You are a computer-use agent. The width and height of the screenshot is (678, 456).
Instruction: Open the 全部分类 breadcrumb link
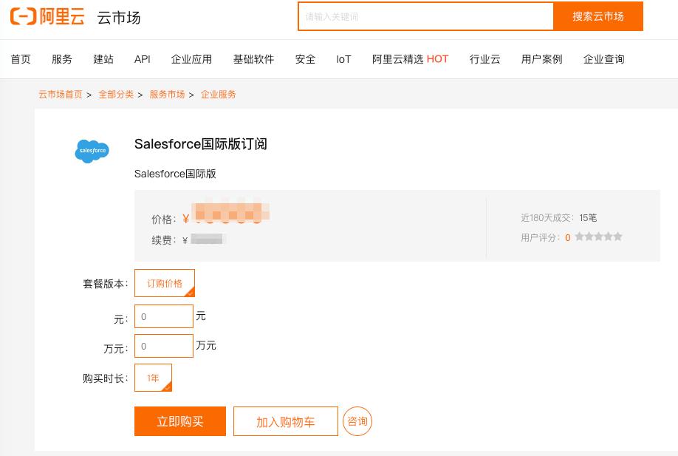coord(117,95)
